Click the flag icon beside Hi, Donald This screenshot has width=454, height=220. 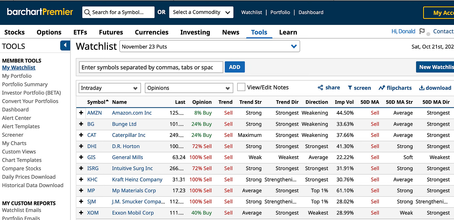tap(422, 31)
